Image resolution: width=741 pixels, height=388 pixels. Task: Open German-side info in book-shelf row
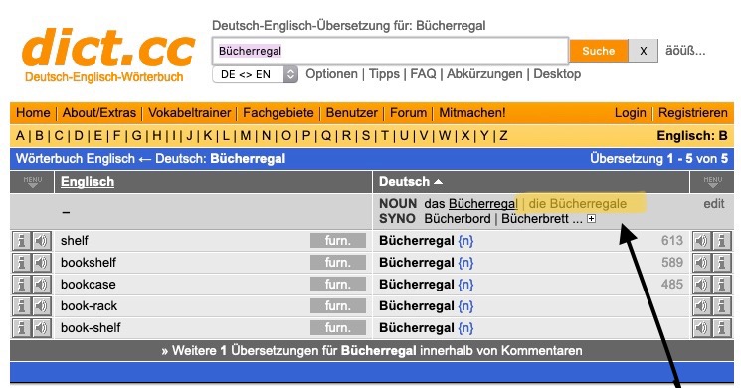coord(722,328)
